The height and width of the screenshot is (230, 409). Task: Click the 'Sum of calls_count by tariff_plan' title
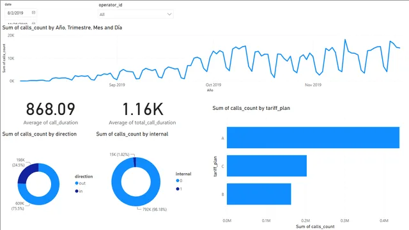point(251,108)
